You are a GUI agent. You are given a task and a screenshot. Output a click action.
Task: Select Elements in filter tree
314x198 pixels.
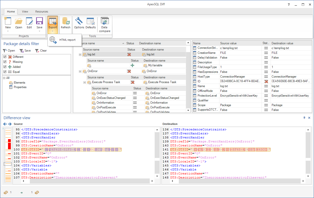[x=19, y=83]
